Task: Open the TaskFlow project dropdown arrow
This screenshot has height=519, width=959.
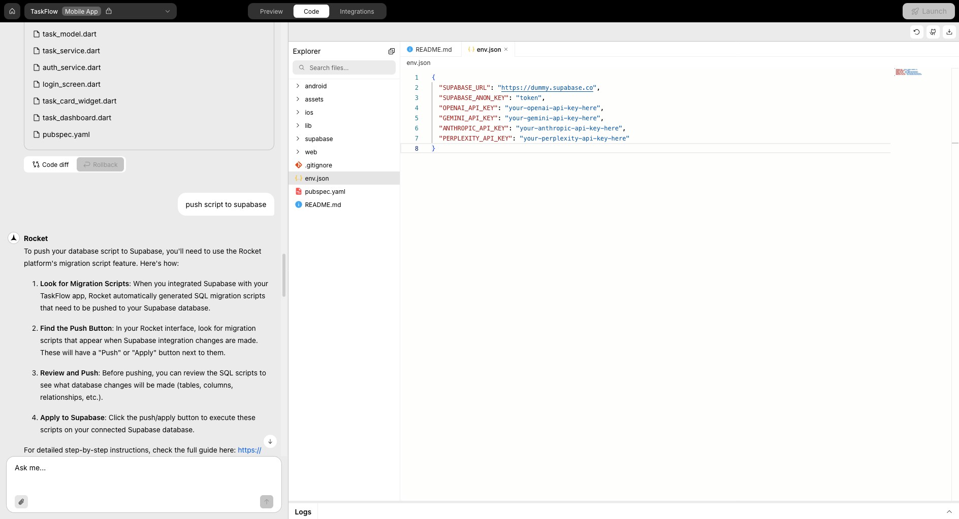Action: (167, 11)
